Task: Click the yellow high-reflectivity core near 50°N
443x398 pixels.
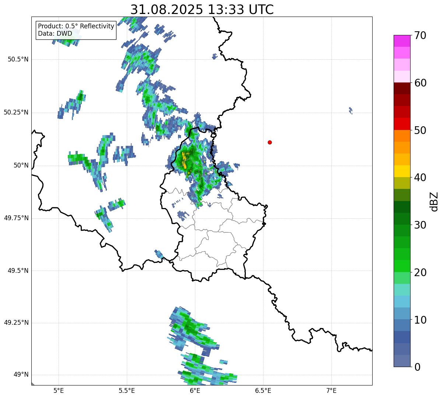Action: [x=184, y=161]
